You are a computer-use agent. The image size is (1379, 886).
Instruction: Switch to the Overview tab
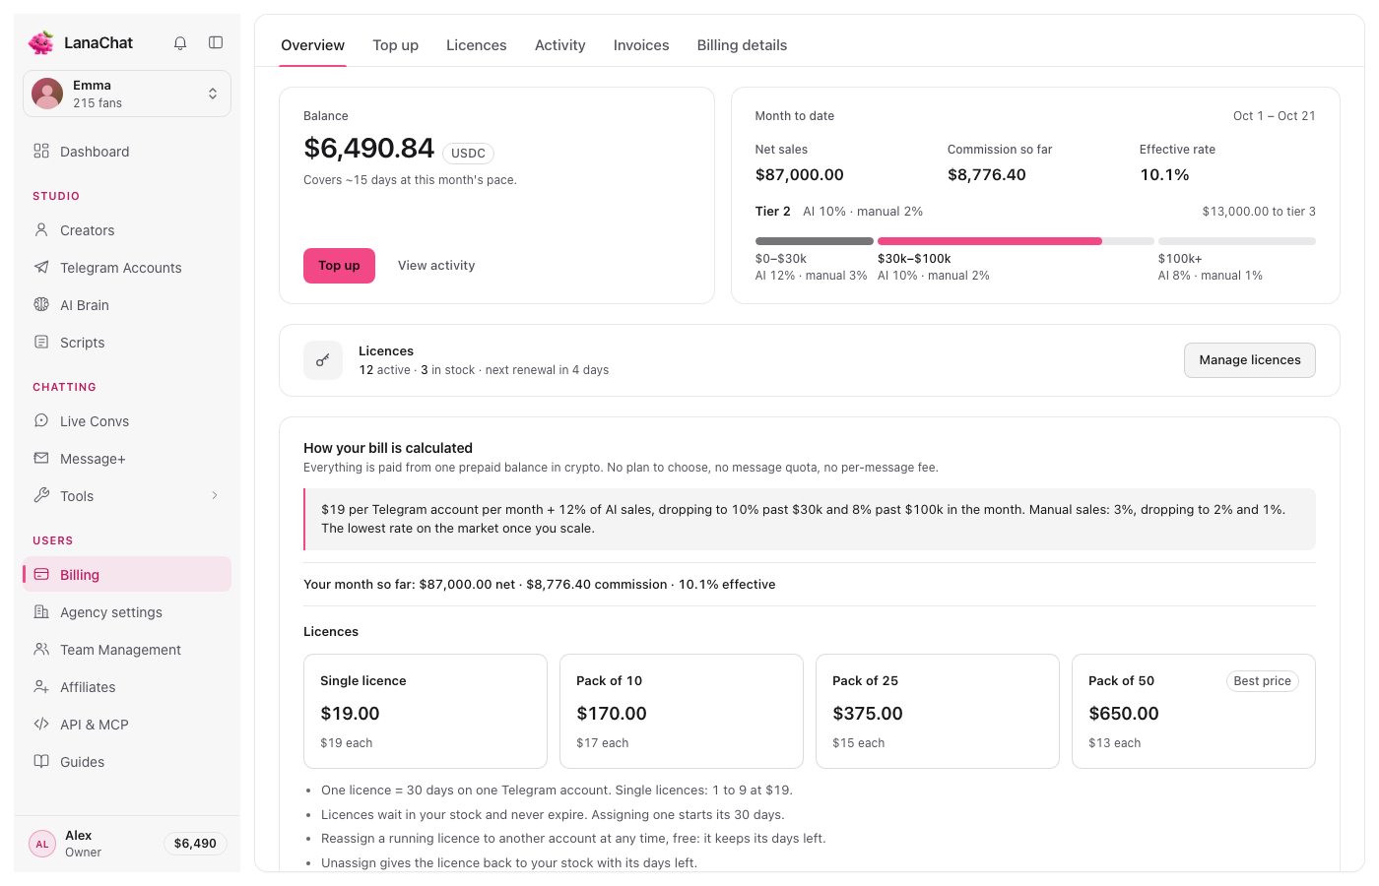tap(312, 45)
